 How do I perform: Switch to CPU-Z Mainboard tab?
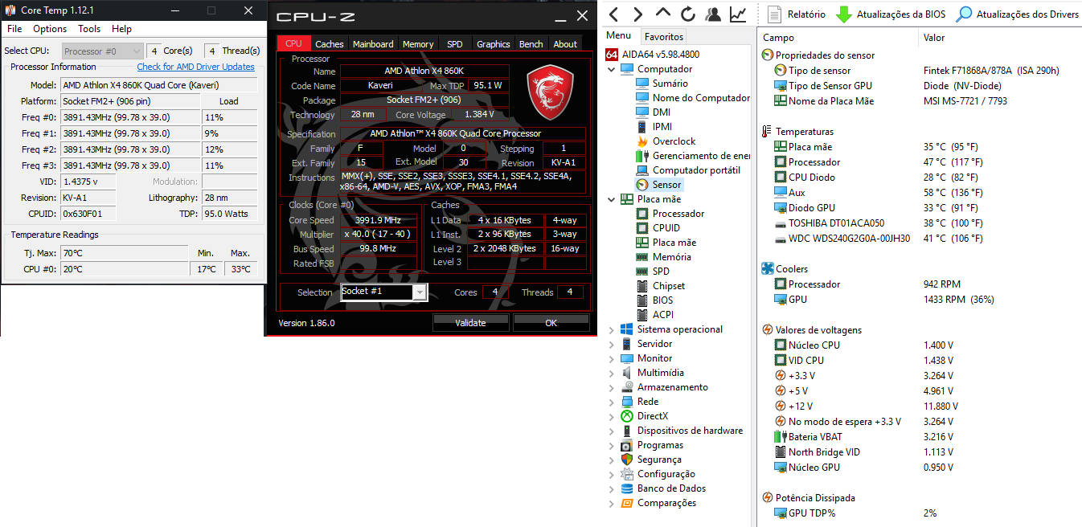click(373, 44)
